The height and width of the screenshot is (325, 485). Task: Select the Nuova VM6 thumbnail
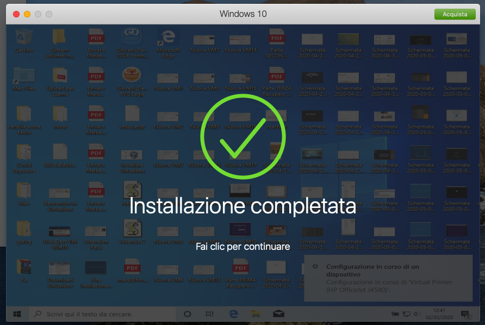[168, 271]
